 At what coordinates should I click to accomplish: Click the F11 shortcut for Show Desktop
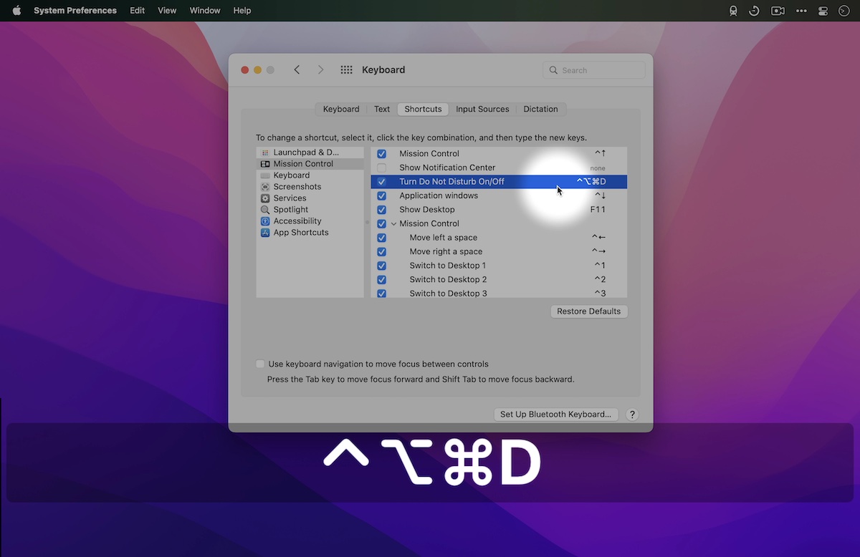598,210
